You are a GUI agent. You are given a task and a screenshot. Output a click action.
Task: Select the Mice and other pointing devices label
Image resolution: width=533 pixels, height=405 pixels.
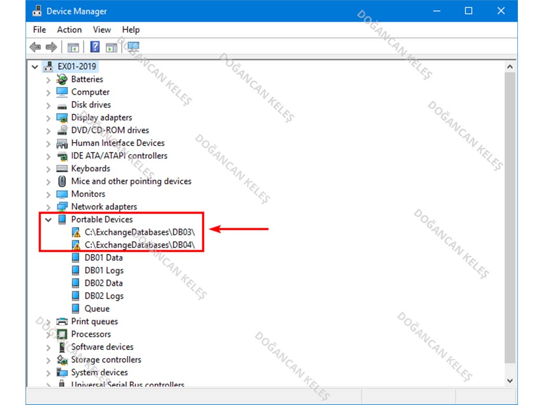(131, 181)
